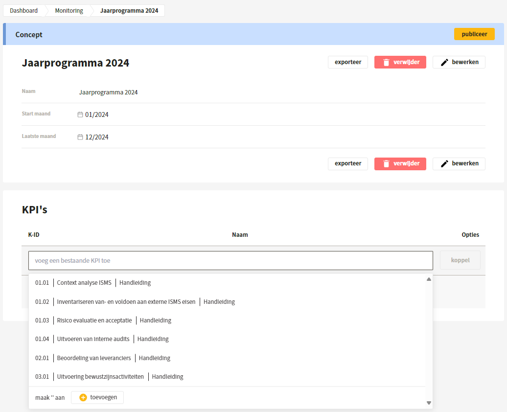Click the upper bewerken button

click(x=459, y=62)
